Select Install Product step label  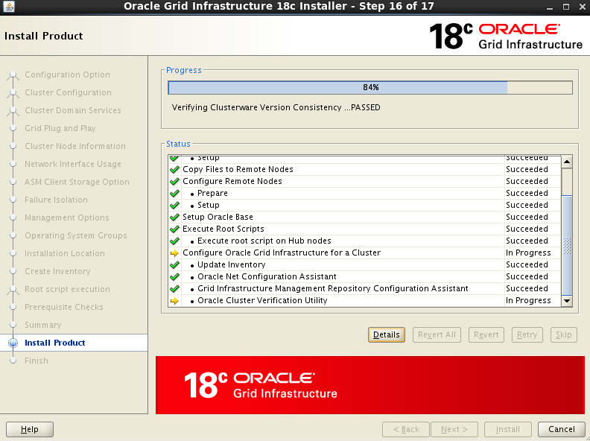pyautogui.click(x=55, y=343)
